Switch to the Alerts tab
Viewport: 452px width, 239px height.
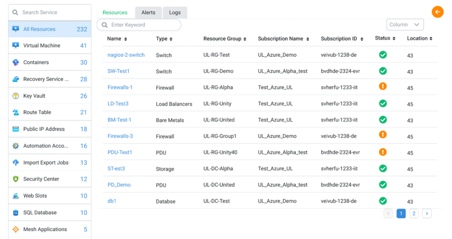pos(148,13)
